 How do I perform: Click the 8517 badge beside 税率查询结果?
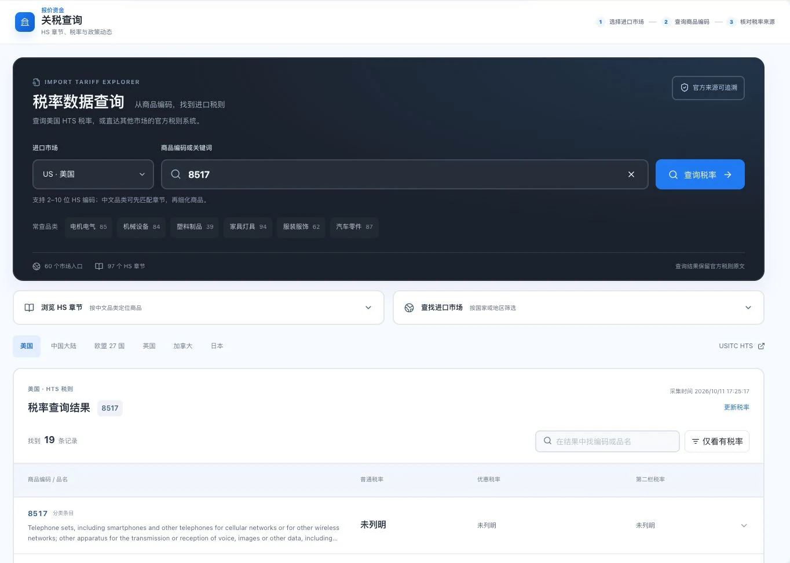pyautogui.click(x=110, y=408)
